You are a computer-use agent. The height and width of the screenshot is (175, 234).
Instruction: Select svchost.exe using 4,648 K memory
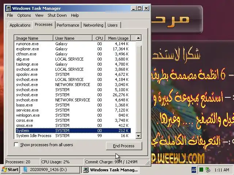(73, 100)
